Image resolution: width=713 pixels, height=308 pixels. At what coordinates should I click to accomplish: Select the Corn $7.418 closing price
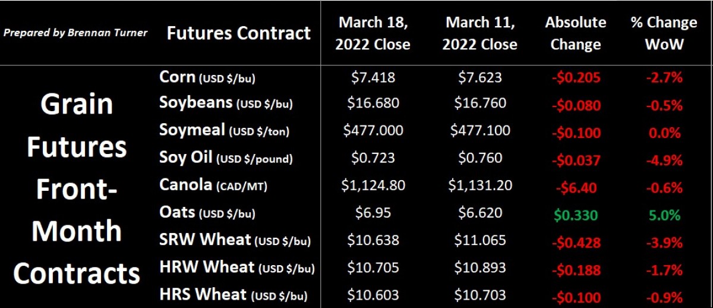coord(373,77)
